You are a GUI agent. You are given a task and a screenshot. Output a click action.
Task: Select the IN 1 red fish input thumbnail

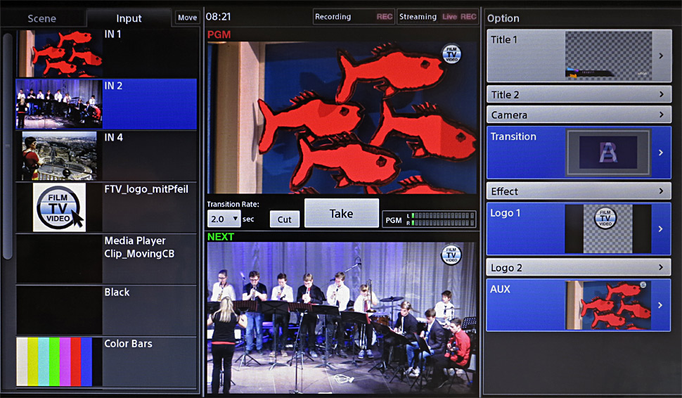tap(60, 53)
